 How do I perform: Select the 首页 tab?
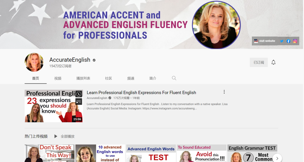[x=35, y=78]
